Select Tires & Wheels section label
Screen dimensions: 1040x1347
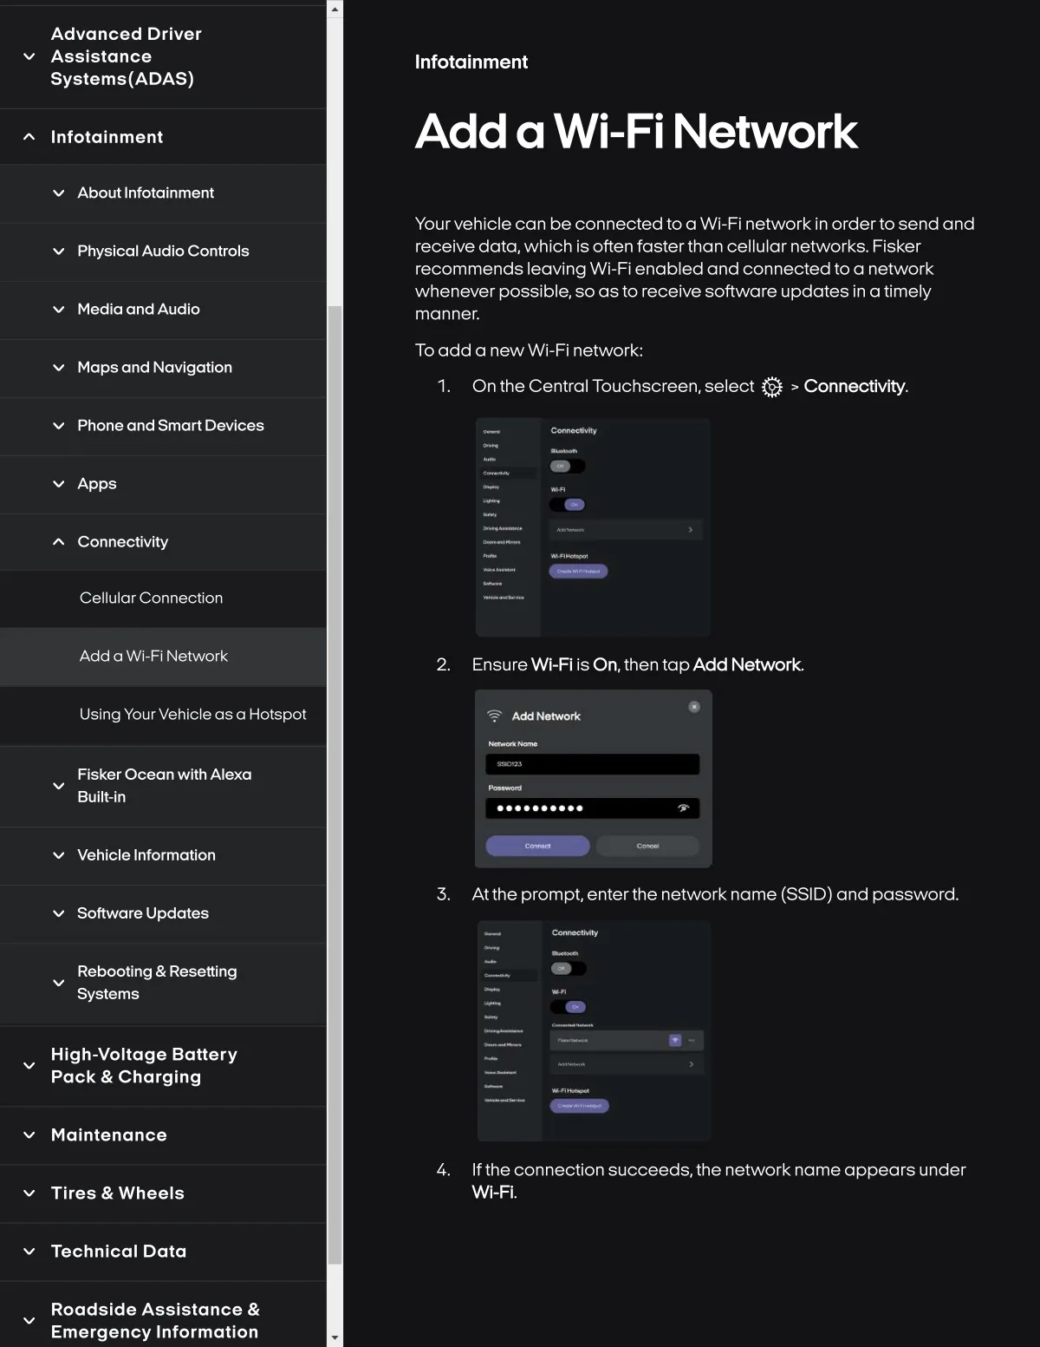[x=118, y=1193]
